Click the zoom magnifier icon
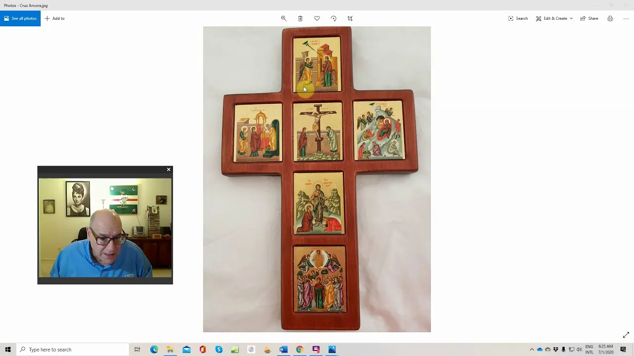 [x=284, y=18]
